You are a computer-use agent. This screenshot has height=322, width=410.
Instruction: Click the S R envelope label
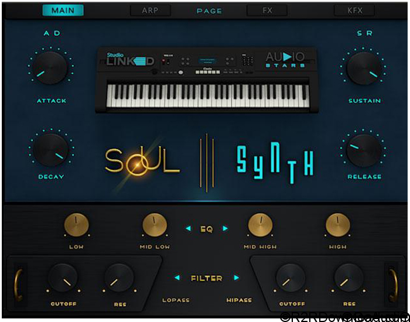[x=365, y=33]
